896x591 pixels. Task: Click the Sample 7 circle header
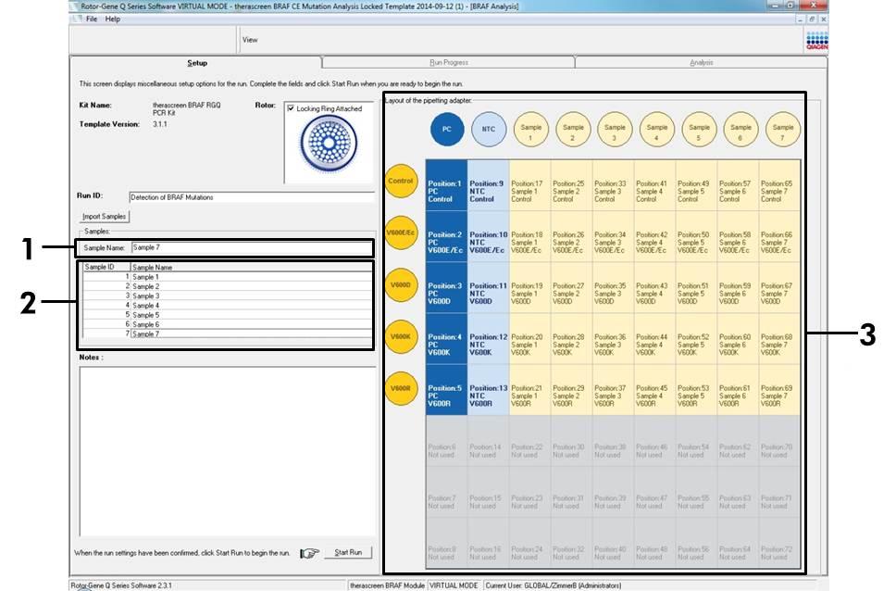click(783, 129)
